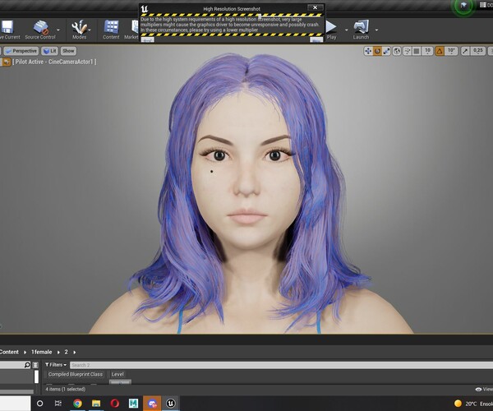Toggle surface snapping icon
Screen dimensions: 493x411
408,51
